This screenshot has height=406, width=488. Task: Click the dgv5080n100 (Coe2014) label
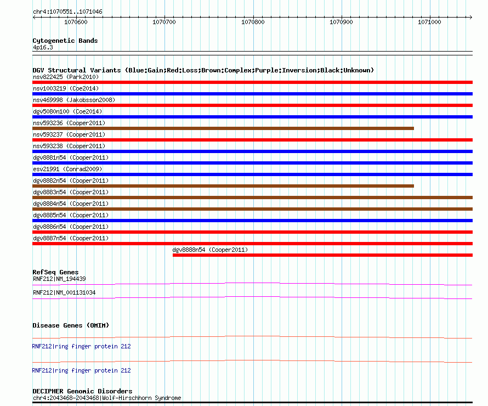coord(67,111)
